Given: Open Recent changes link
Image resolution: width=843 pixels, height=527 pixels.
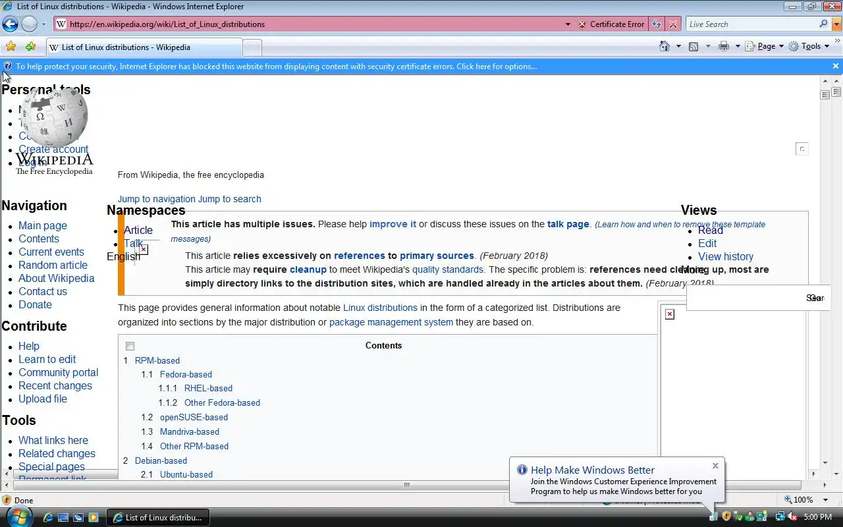Looking at the screenshot, I should (55, 386).
